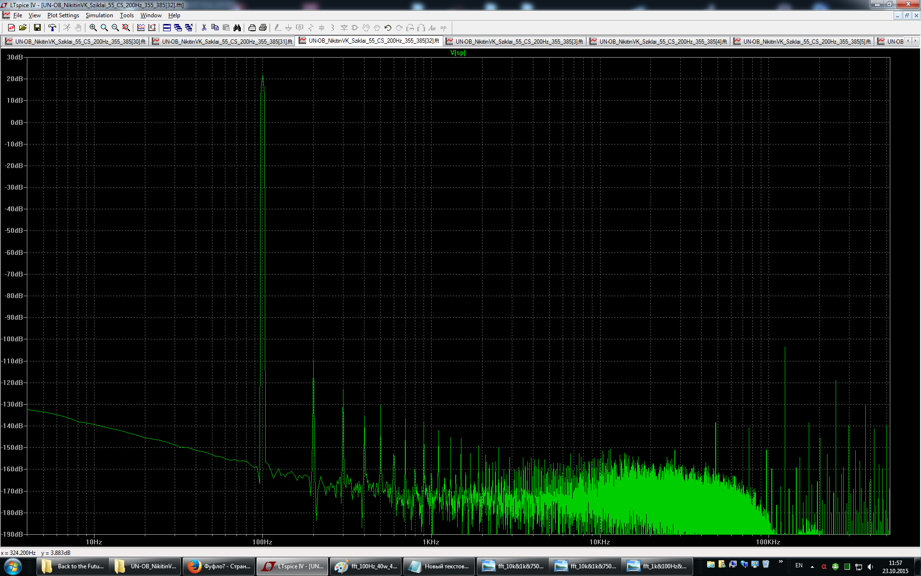This screenshot has width=921, height=576.
Task: Click the Undo arrow icon
Action: (x=388, y=28)
